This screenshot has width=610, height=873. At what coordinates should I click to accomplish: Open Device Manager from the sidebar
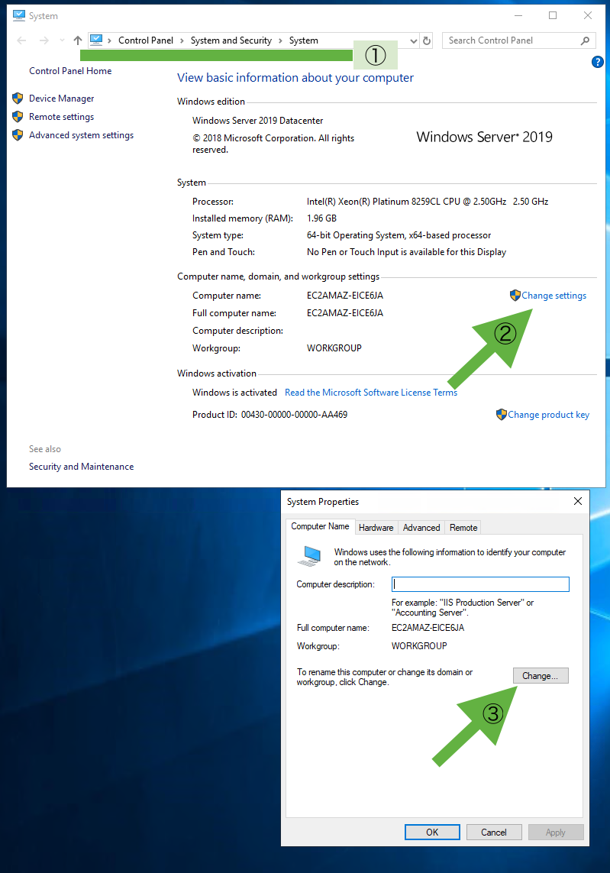tap(61, 99)
